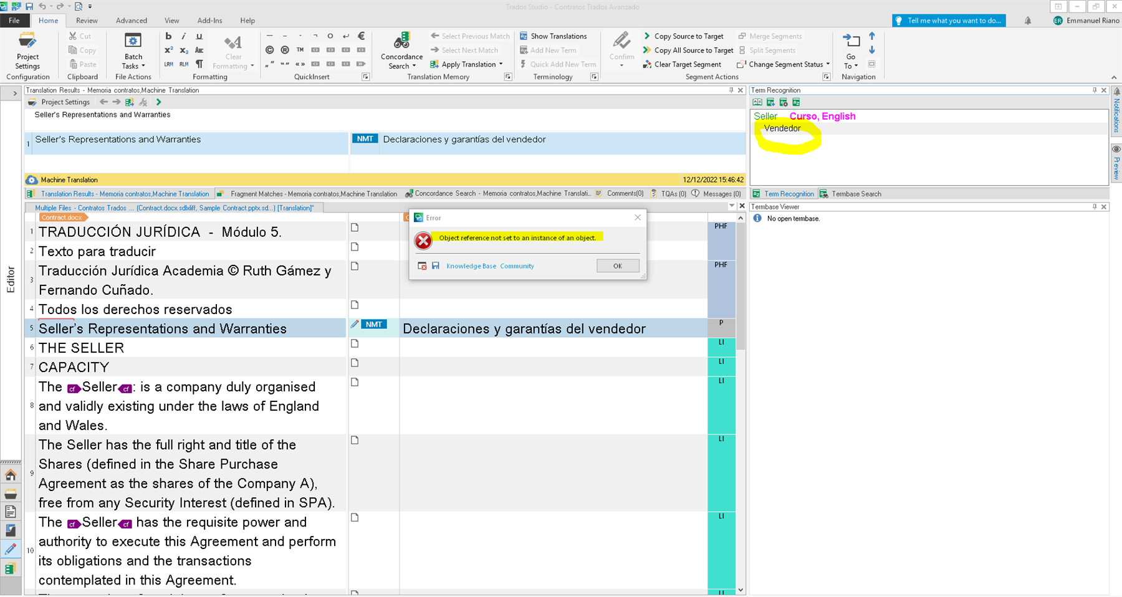
Task: Open Translation Memory group dialog launcher
Action: (508, 77)
